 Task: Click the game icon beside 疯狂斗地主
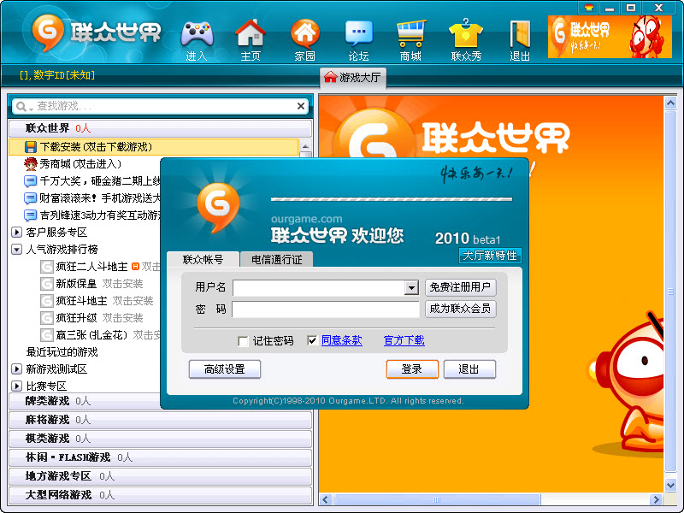click(47, 301)
